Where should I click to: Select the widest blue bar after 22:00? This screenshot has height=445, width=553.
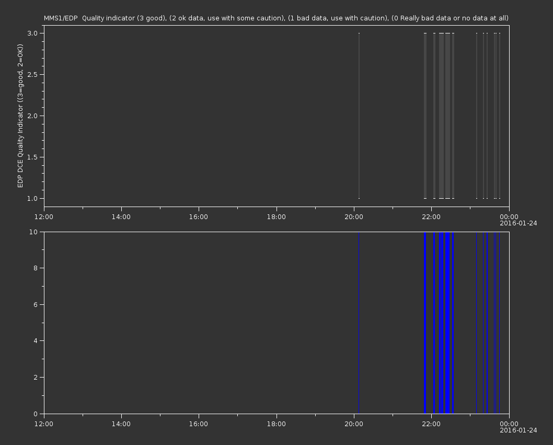click(x=447, y=323)
